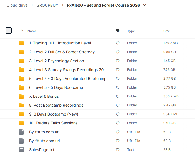The width and height of the screenshot is (195, 168).
Task: Click the 934.7 MB size value
Action: [x=171, y=114]
